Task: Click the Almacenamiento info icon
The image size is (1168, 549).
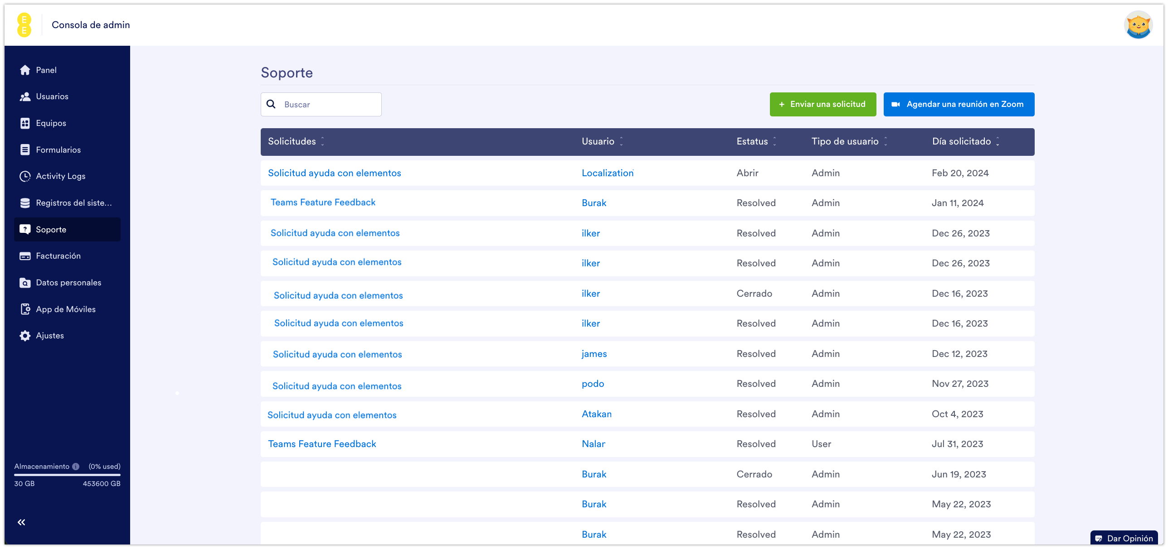Action: pyautogui.click(x=76, y=467)
